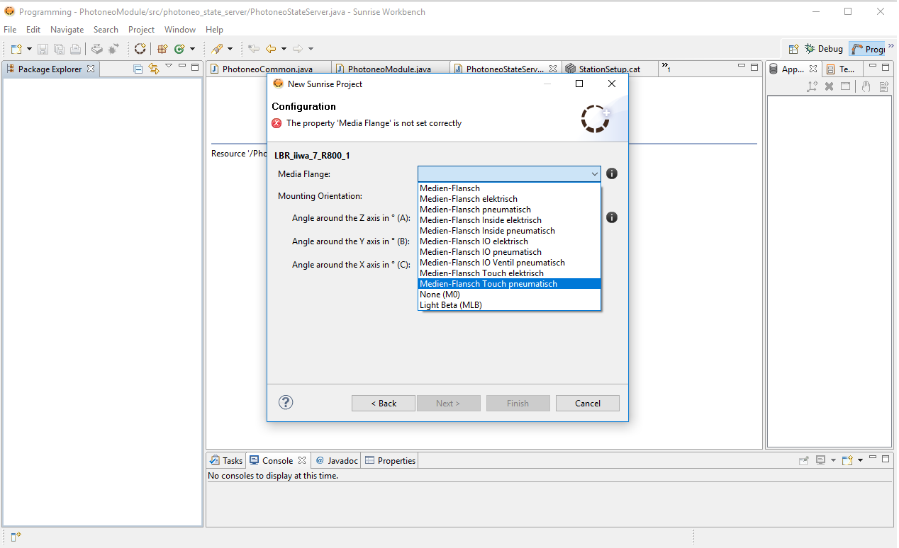This screenshot has width=899, height=548.
Task: Open the Project menu
Action: (141, 30)
